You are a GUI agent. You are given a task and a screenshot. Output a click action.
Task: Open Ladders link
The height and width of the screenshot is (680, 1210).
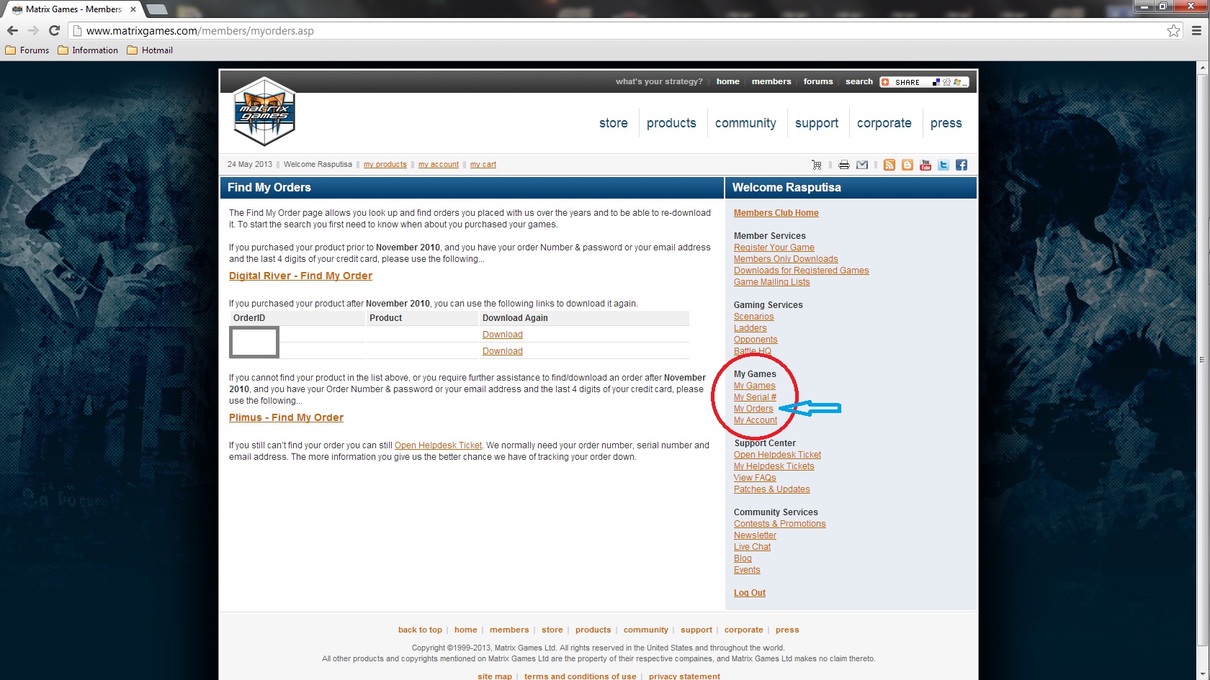tap(750, 328)
